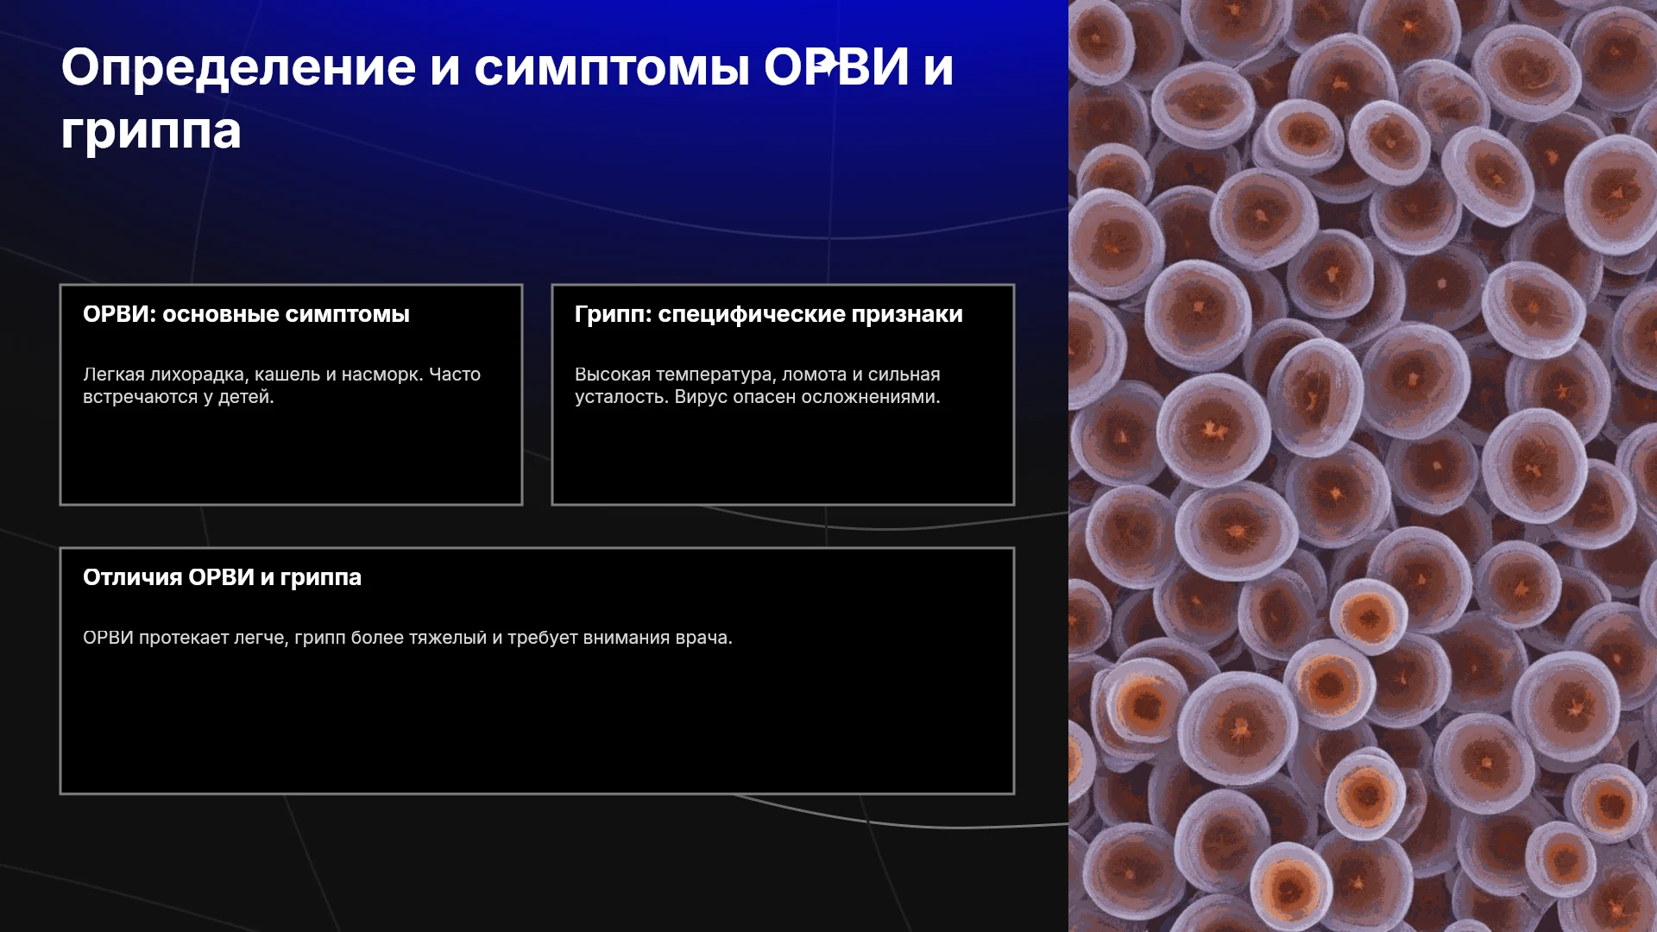Select the text 'Легкая лихорадка, кашель и насморк'
Screen dimensions: 1657x932
tap(253, 375)
